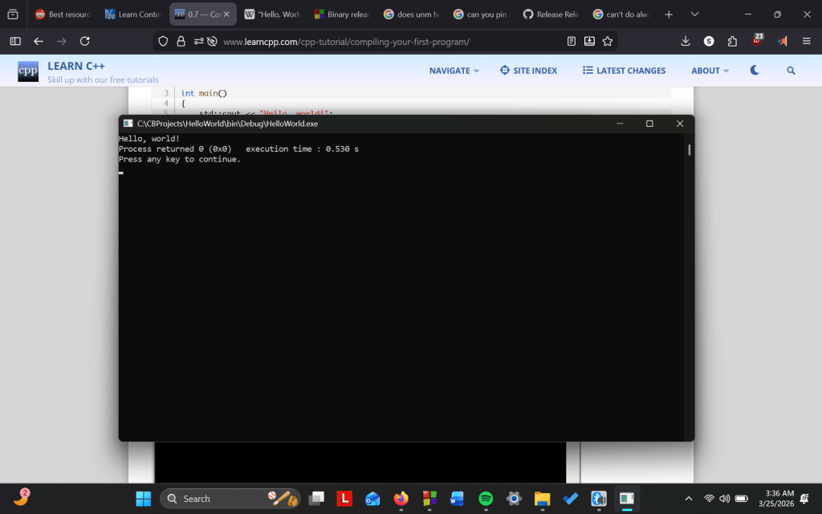The image size is (822, 514).
Task: Open the site search magnifier icon
Action: point(791,71)
